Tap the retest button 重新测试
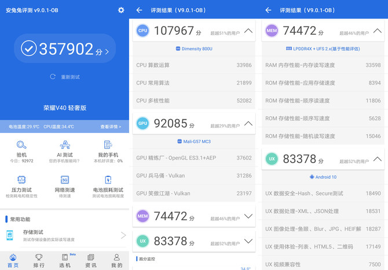The width and height of the screenshot is (388, 270). (65, 77)
